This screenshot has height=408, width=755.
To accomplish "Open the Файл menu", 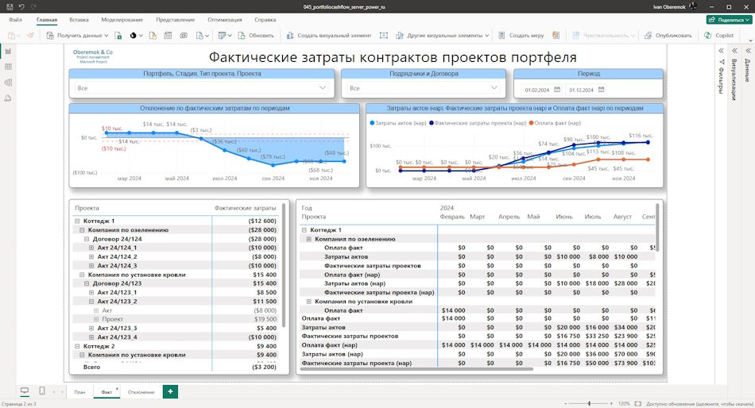I will [x=15, y=20].
